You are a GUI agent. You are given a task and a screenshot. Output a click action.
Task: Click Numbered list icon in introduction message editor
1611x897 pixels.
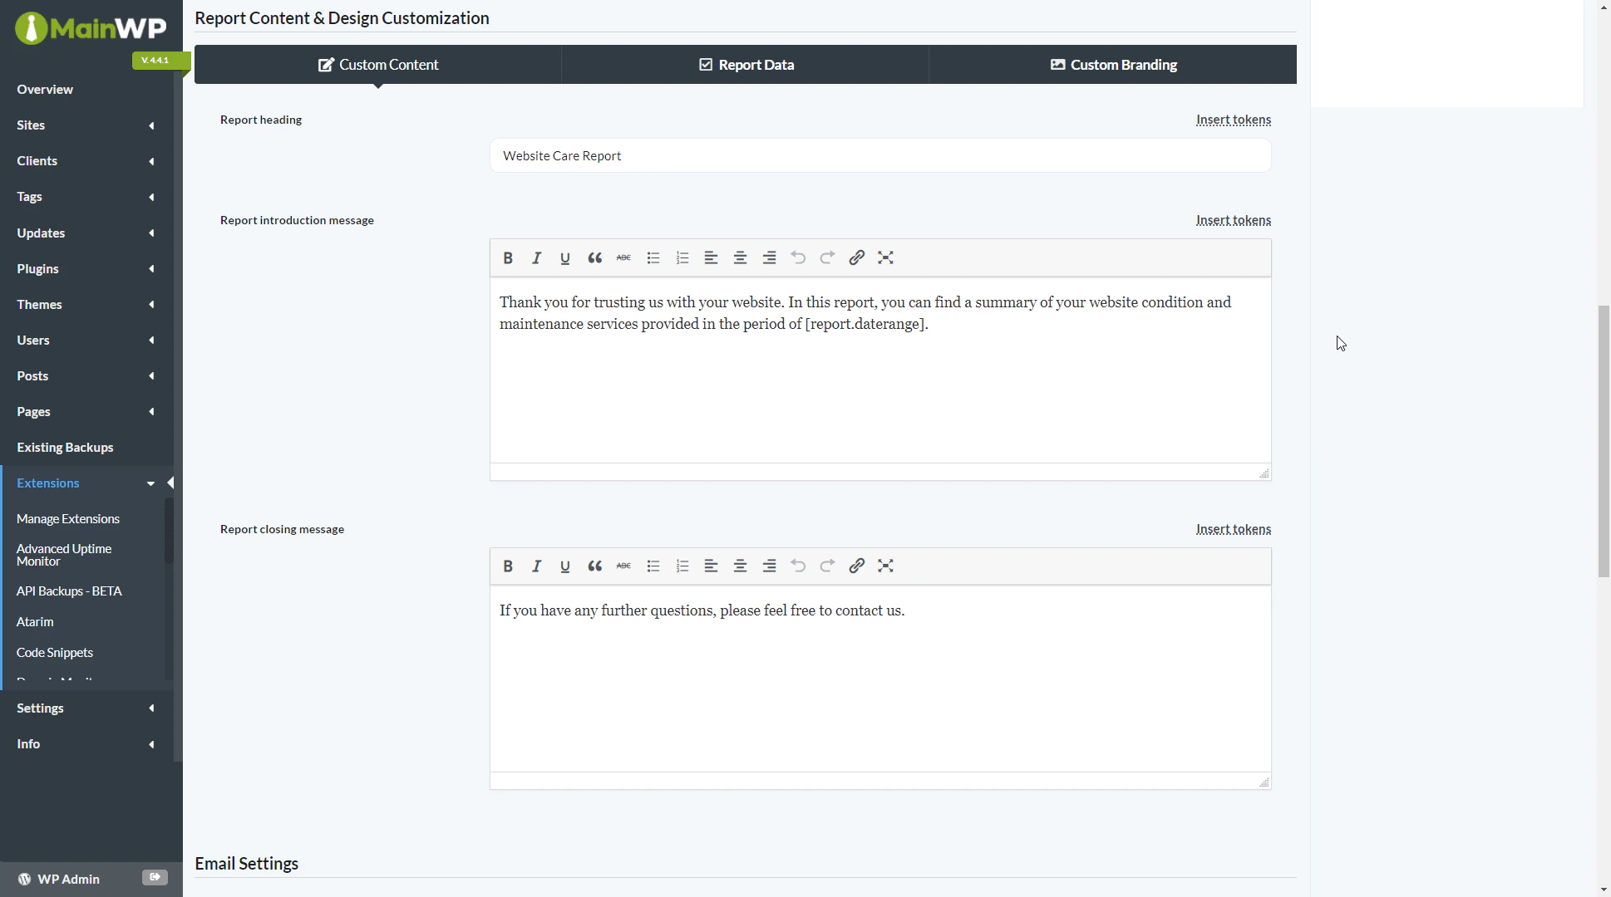click(x=682, y=257)
